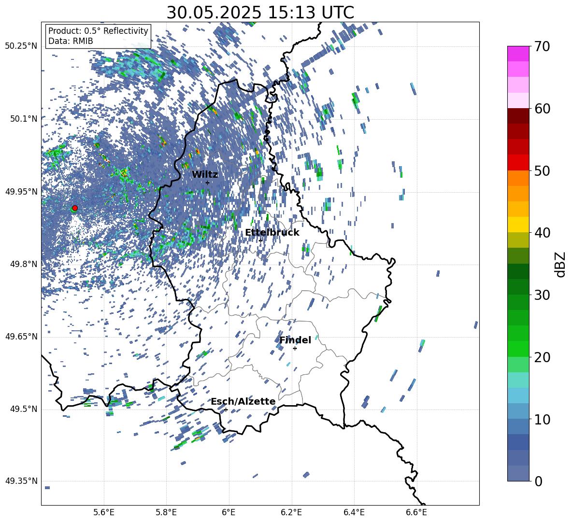Click the 6.6°E longitude label
The height and width of the screenshot is (522, 572).
coord(416,512)
